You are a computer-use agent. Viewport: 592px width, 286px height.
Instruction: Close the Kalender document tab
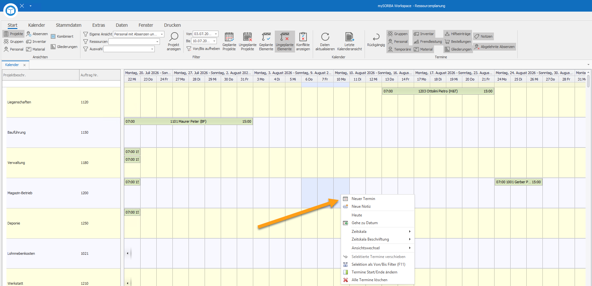click(24, 65)
